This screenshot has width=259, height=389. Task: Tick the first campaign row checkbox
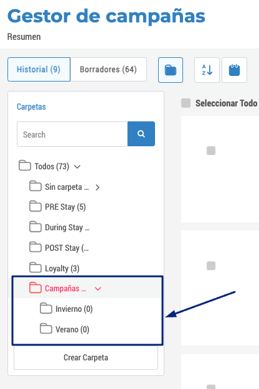point(211,151)
